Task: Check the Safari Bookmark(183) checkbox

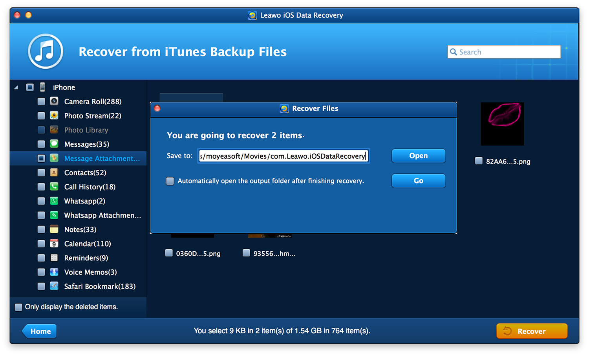Action: 41,286
